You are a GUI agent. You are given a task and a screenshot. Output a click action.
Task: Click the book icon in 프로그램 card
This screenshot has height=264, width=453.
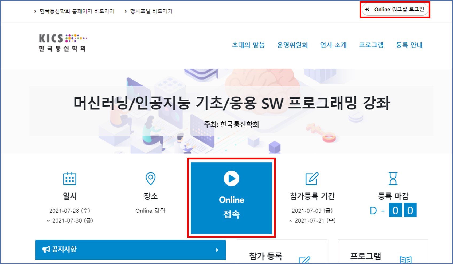[405, 260]
